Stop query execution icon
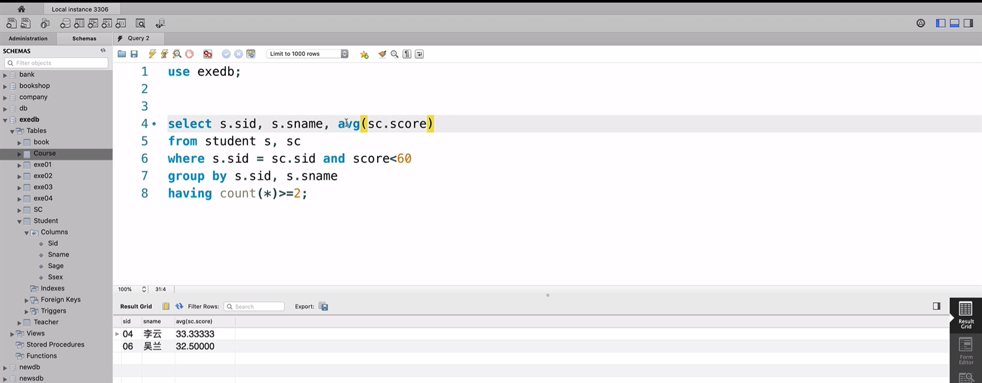The width and height of the screenshot is (982, 383). pos(190,54)
